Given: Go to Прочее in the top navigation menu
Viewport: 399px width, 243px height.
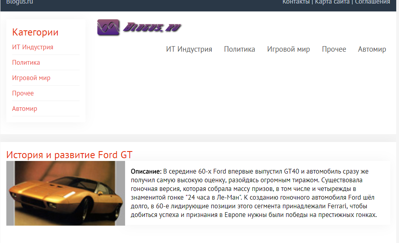Looking at the screenshot, I should [334, 49].
